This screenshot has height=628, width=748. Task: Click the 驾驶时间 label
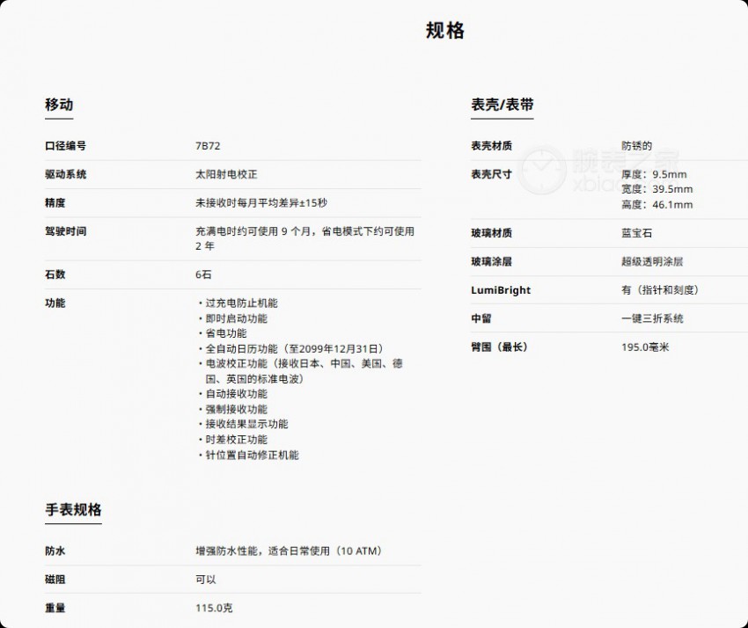pos(65,231)
